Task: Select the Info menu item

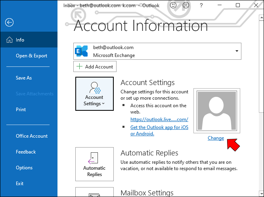Action: tap(20, 40)
